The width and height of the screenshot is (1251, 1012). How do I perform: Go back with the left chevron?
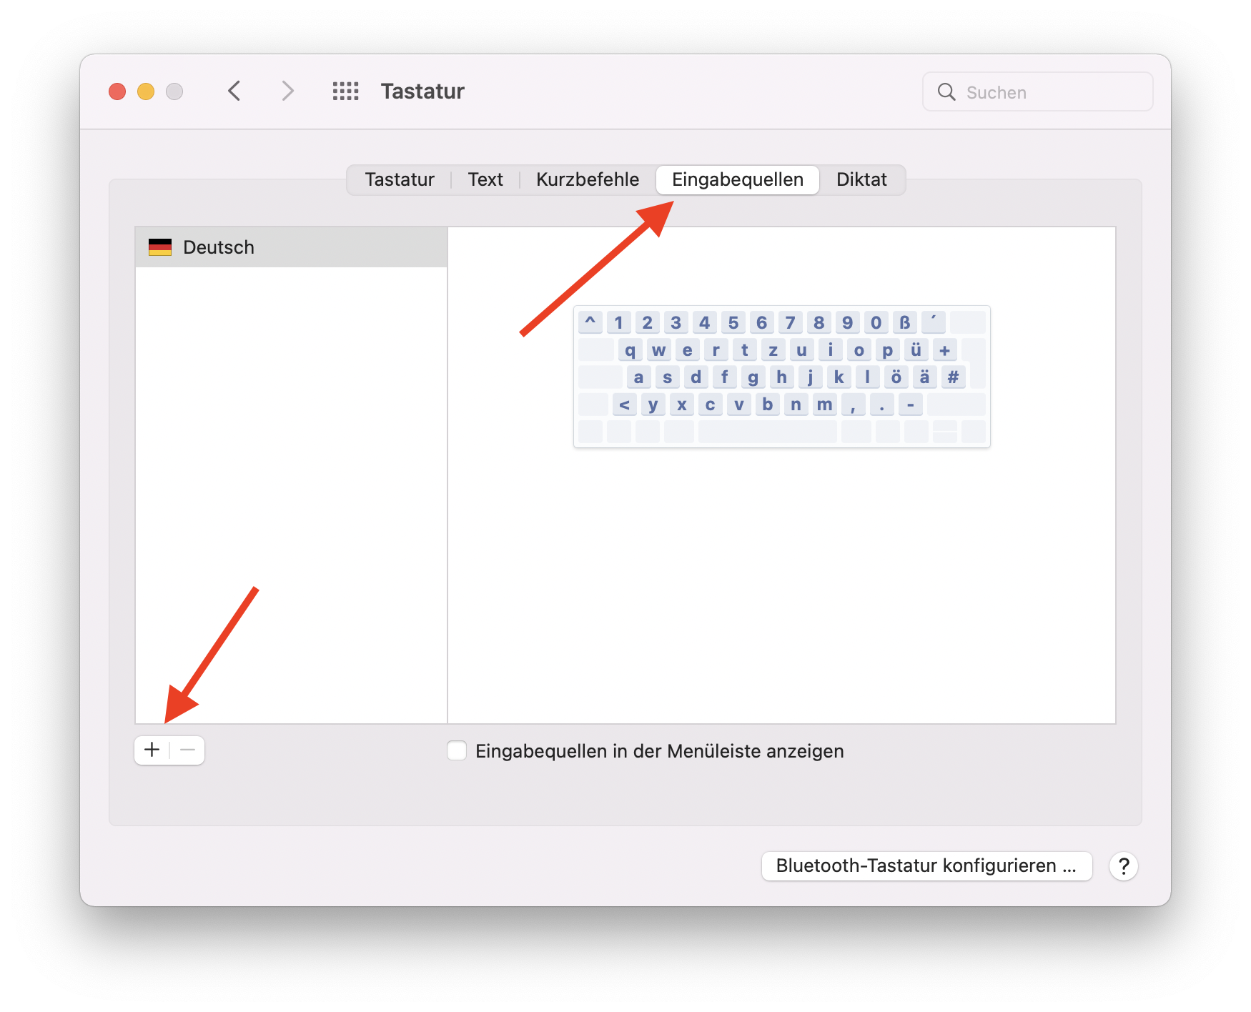tap(234, 91)
